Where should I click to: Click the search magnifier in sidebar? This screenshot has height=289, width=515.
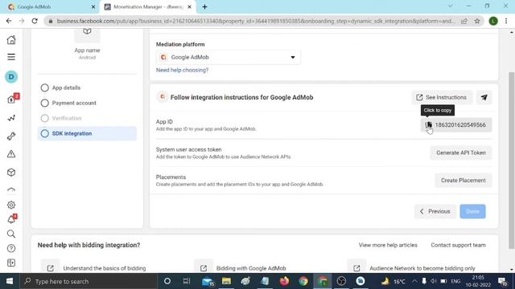[x=11, y=234]
